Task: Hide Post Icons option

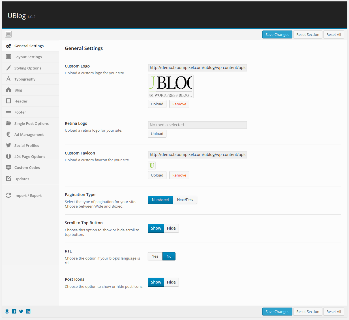Action: click(171, 282)
